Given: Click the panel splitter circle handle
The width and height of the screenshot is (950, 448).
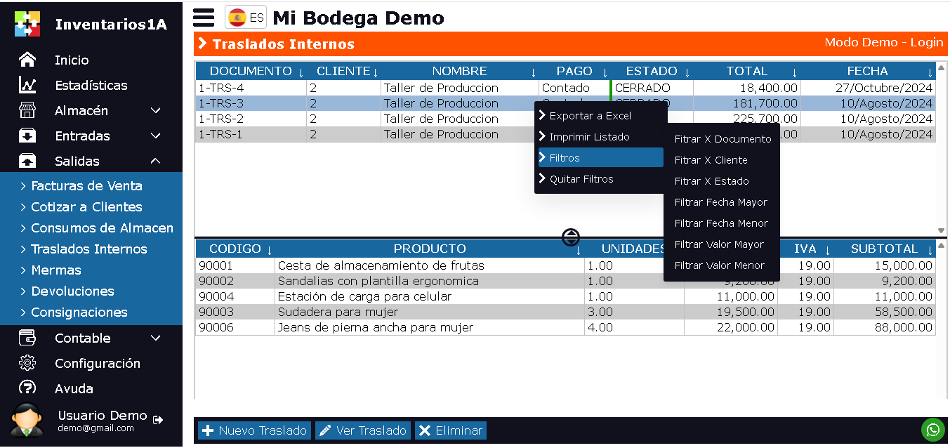Looking at the screenshot, I should tap(571, 237).
